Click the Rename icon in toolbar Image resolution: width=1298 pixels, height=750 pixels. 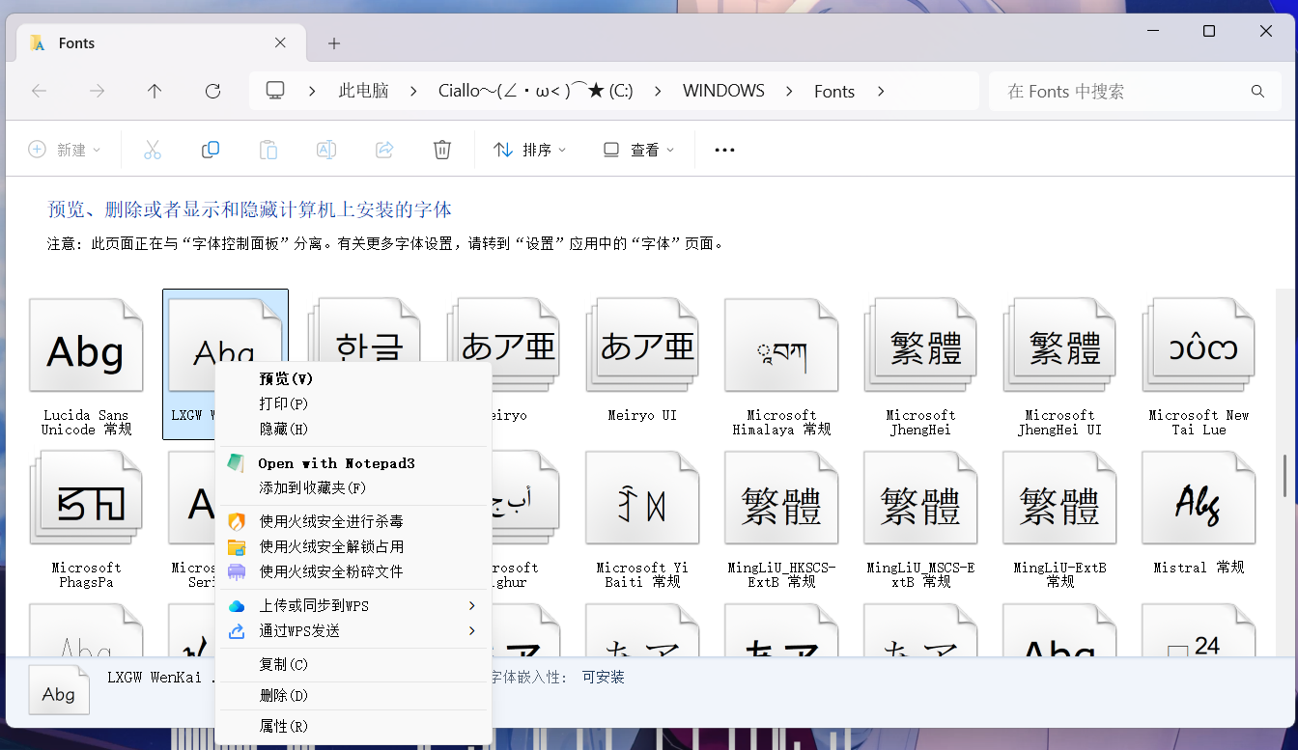[326, 150]
